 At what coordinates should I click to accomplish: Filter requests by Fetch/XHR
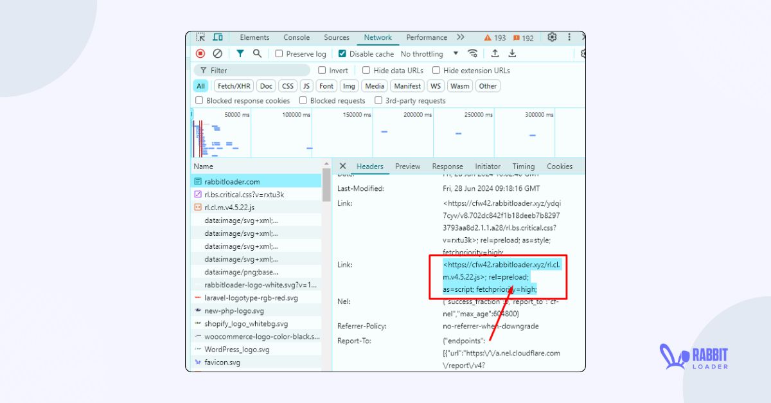234,86
